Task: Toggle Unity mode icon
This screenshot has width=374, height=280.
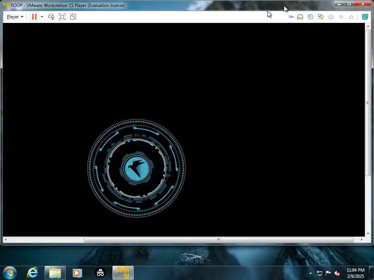Action: click(x=73, y=17)
